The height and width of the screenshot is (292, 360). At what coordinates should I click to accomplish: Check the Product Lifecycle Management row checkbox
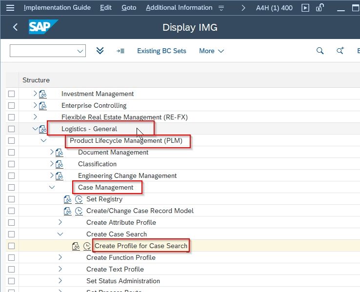tap(12, 140)
